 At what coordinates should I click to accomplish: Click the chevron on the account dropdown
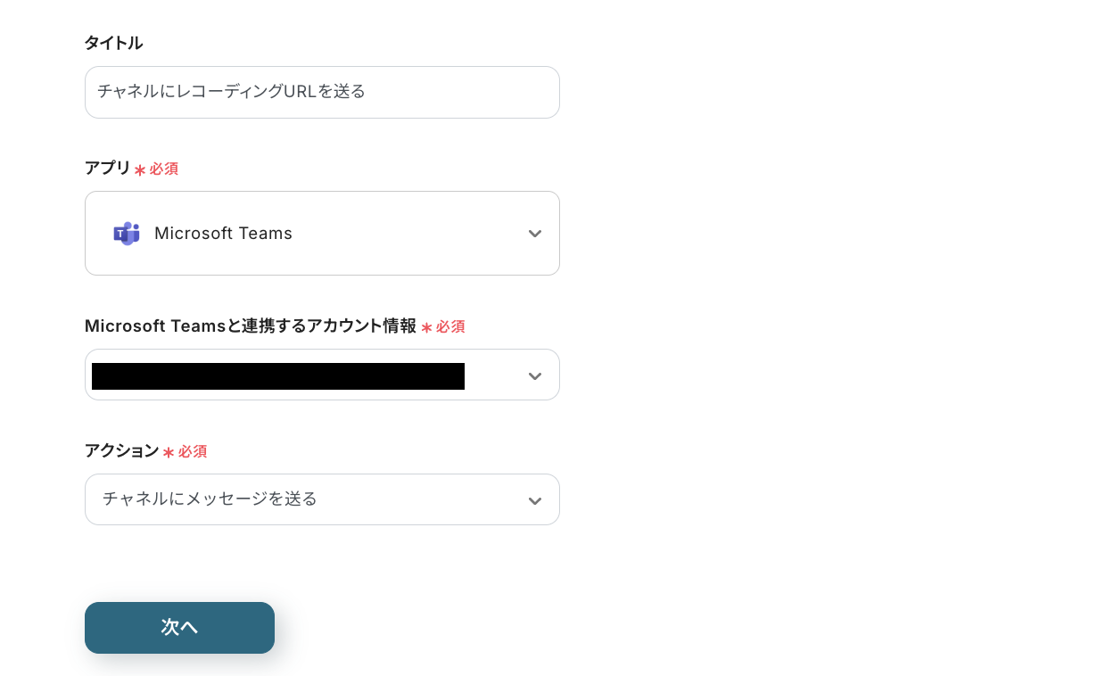tap(534, 375)
